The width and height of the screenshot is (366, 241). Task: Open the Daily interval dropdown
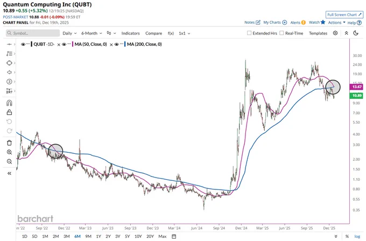pos(69,33)
